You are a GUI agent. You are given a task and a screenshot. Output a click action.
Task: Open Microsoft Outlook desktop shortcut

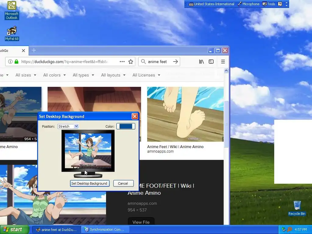pyautogui.click(x=12, y=10)
